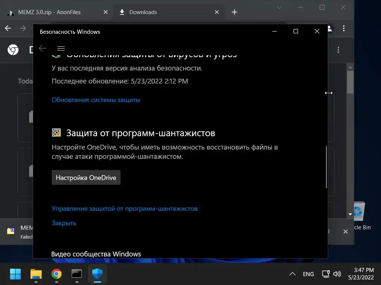Maximize the Windows Security window
Screen dimensions: 381x285
[296, 31]
